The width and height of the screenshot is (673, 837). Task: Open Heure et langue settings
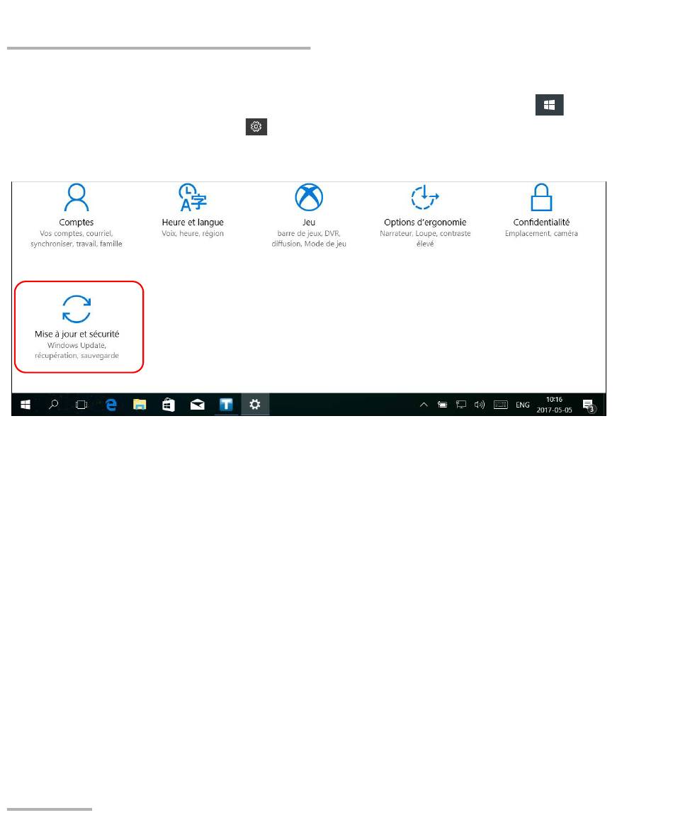click(193, 210)
